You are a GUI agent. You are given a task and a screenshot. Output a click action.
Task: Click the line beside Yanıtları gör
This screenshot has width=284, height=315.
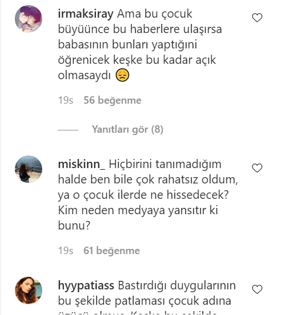(68, 130)
